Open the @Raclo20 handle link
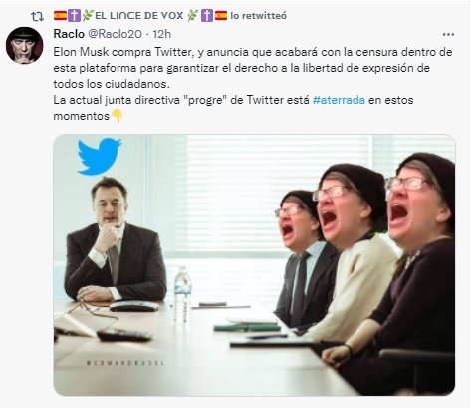Screen dimensions: 473x408 115,34
